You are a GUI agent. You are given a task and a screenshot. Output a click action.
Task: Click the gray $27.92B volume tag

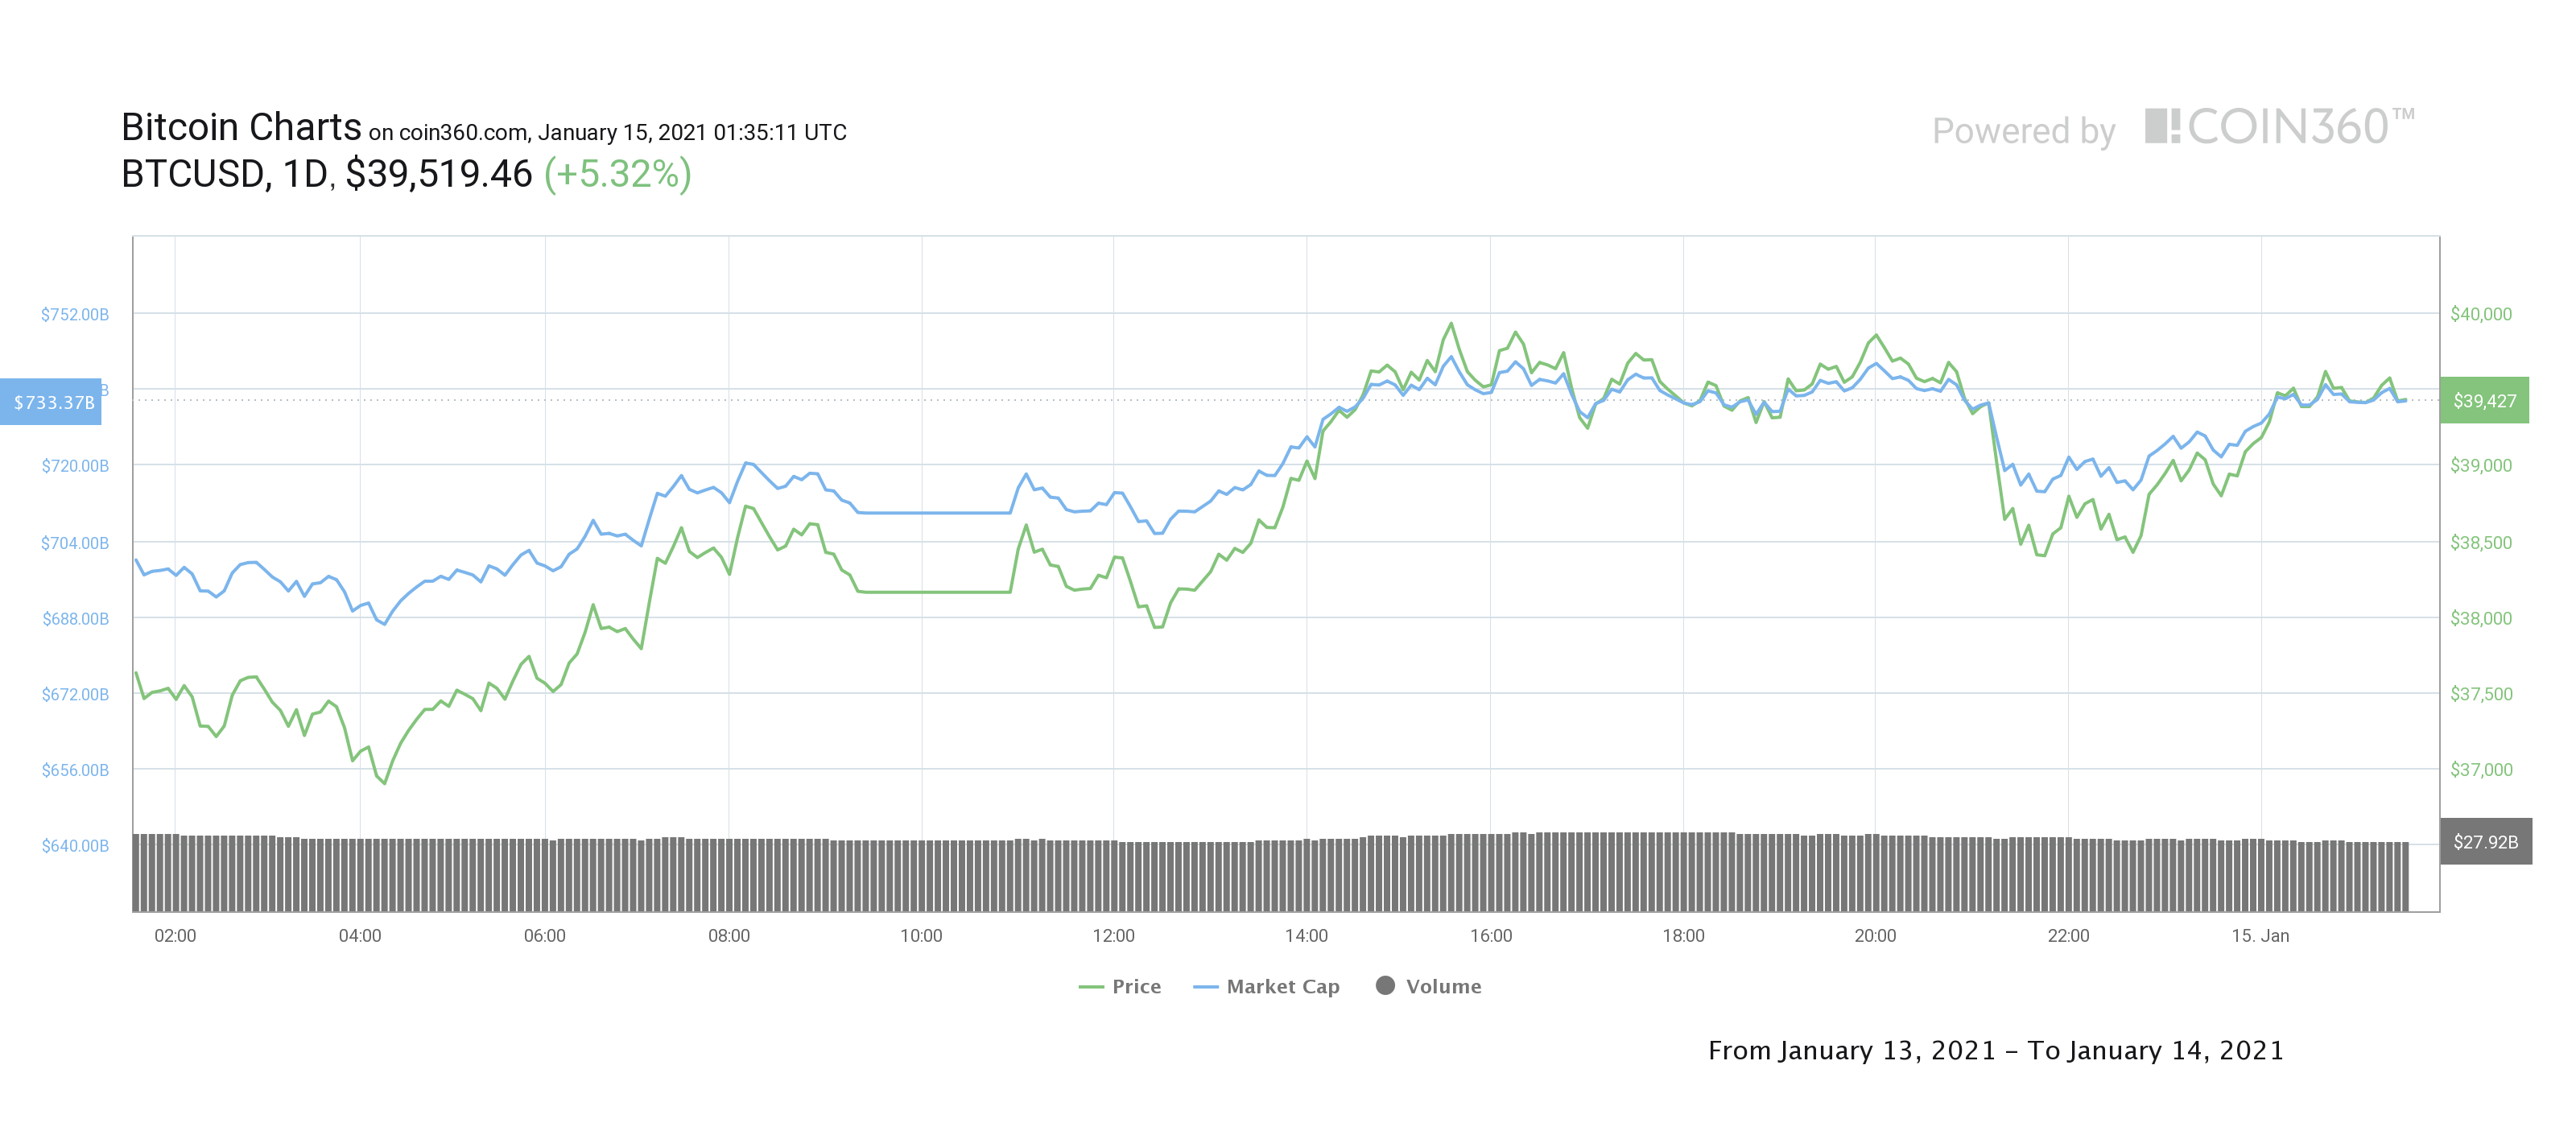[x=2485, y=841]
